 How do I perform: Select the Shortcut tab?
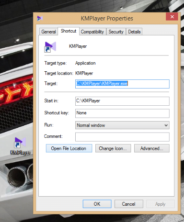point(69,31)
